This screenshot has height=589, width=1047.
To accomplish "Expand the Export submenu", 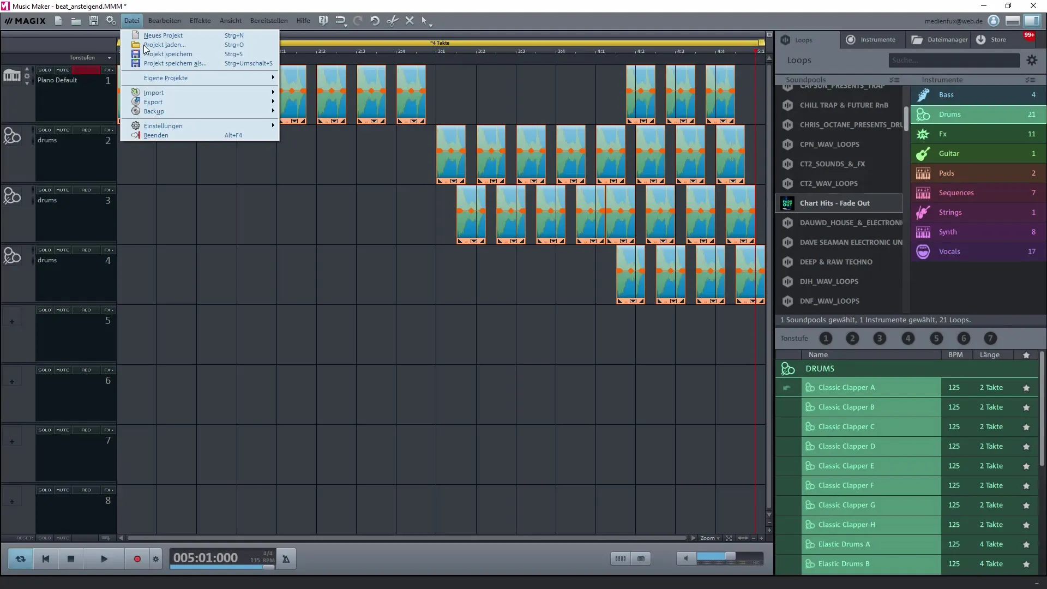I will 200,102.
